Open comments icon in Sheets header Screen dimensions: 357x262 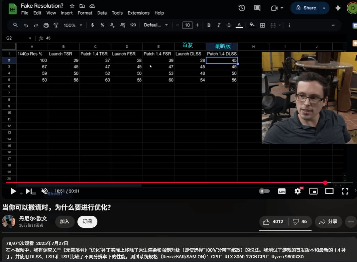pos(257,8)
